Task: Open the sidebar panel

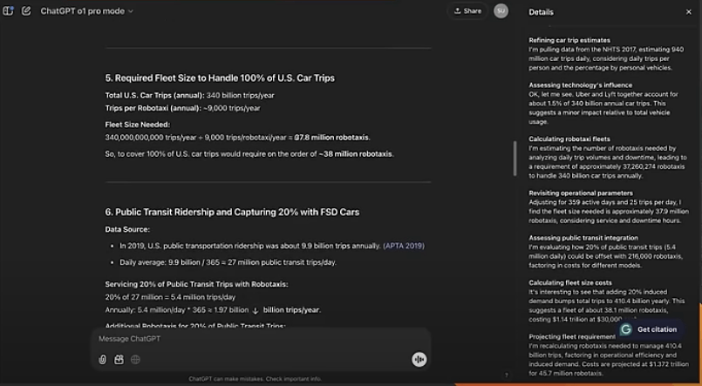Action: 9,11
